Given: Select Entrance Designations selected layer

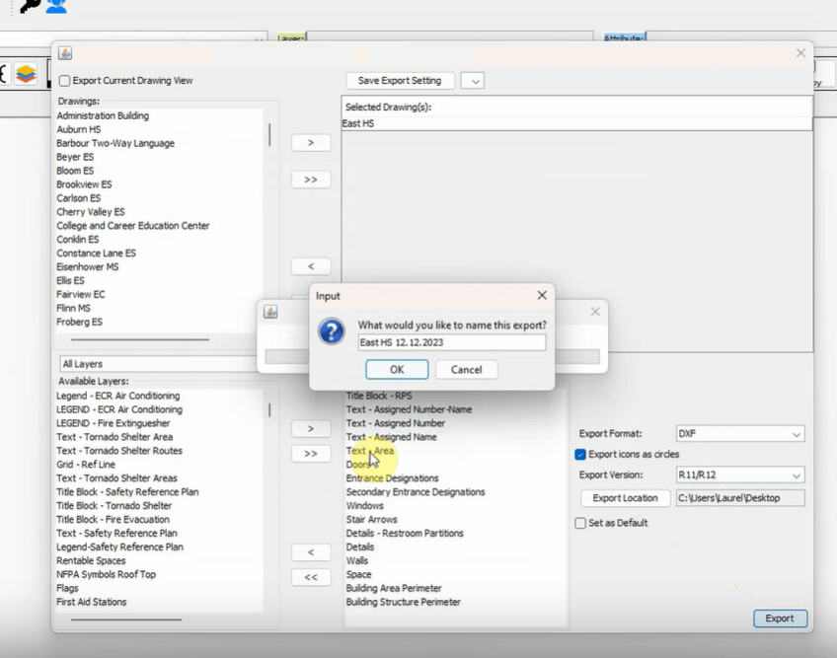Looking at the screenshot, I should 393,478.
